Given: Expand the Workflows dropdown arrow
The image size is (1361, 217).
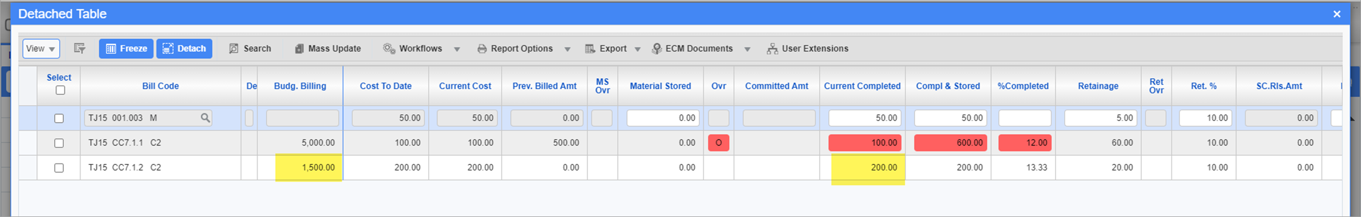Looking at the screenshot, I should [x=457, y=49].
